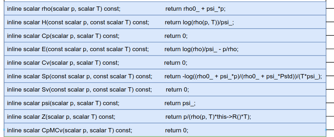Select the inline scalar Cv declaration

(63, 63)
